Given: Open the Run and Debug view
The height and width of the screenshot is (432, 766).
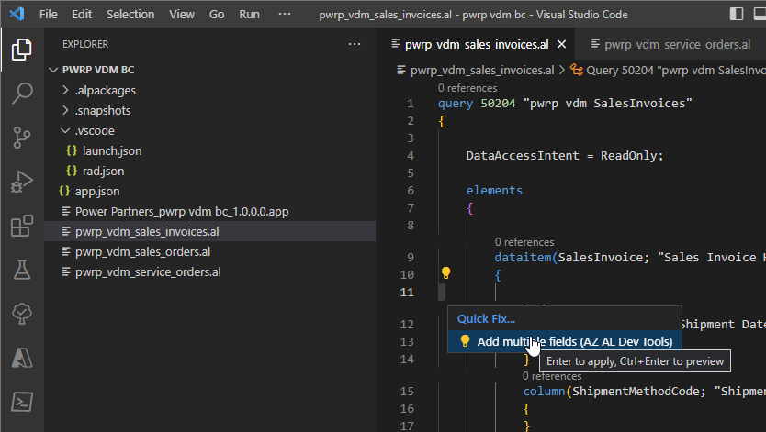Looking at the screenshot, I should coord(21,182).
